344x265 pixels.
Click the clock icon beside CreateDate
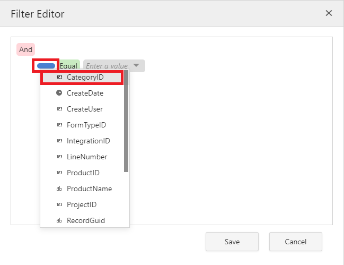[x=59, y=93]
